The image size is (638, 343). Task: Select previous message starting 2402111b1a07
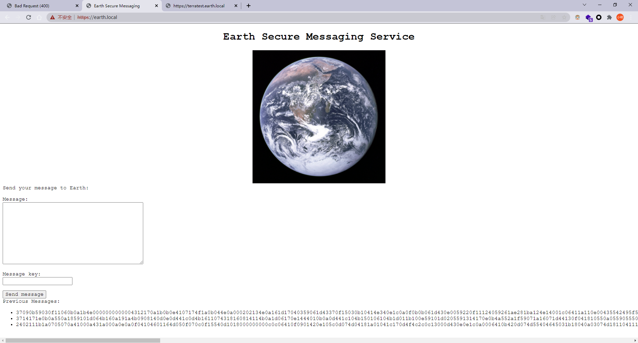pos(327,324)
